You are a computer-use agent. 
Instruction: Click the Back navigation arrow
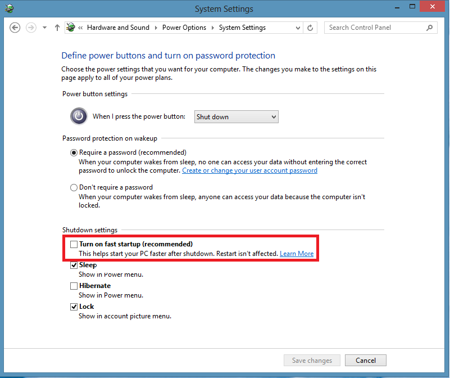[15, 27]
